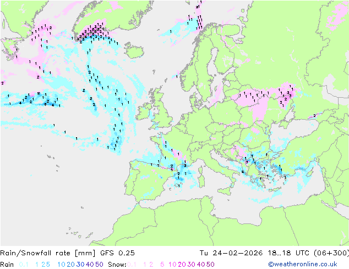Select the 50 value in snow legend
The image size is (349, 269).
(210, 265)
